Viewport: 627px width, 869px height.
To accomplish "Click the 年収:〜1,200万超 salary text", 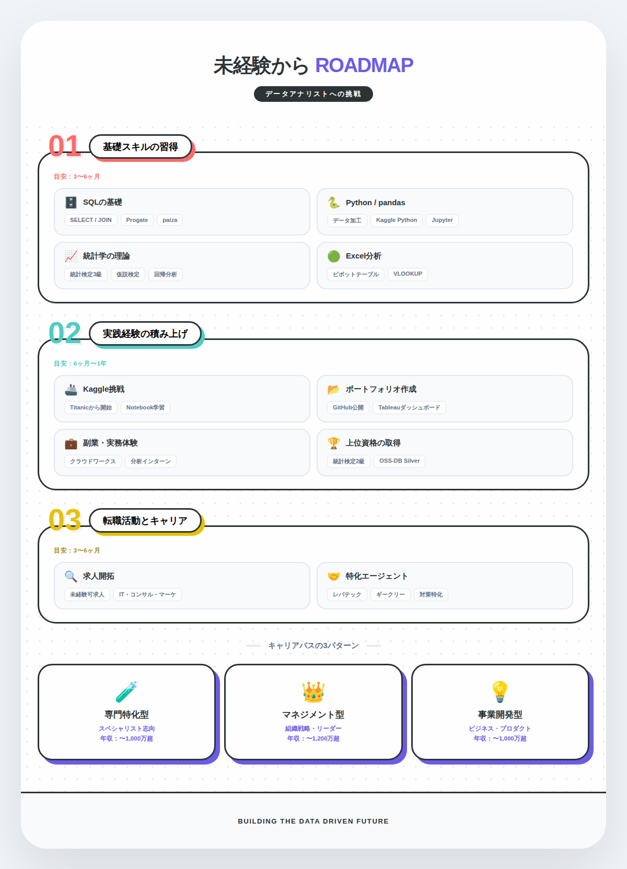I will 313,738.
